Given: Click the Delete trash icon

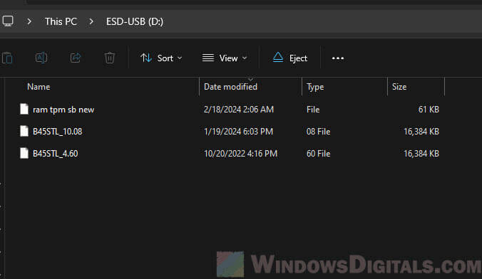Looking at the screenshot, I should coord(109,58).
